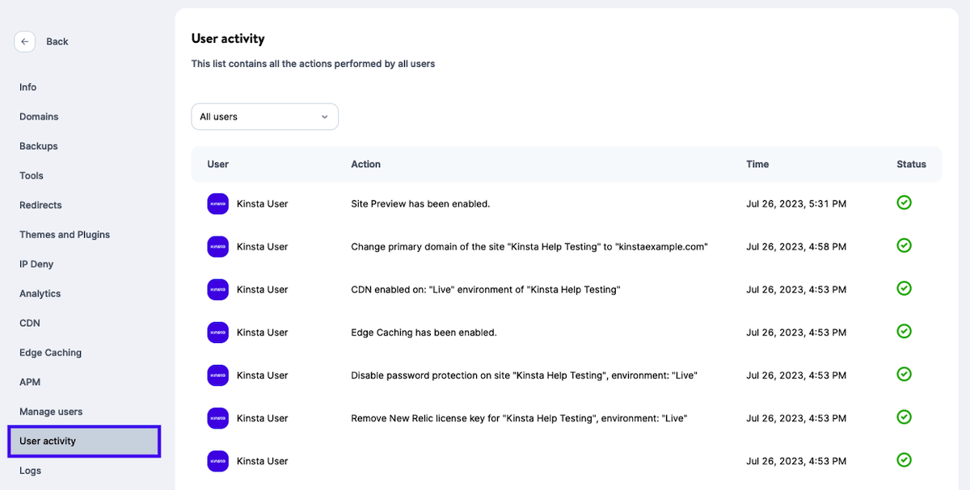Navigate to Manage users

(51, 412)
